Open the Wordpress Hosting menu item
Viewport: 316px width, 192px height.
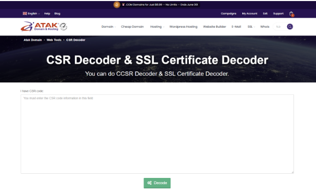tap(183, 27)
